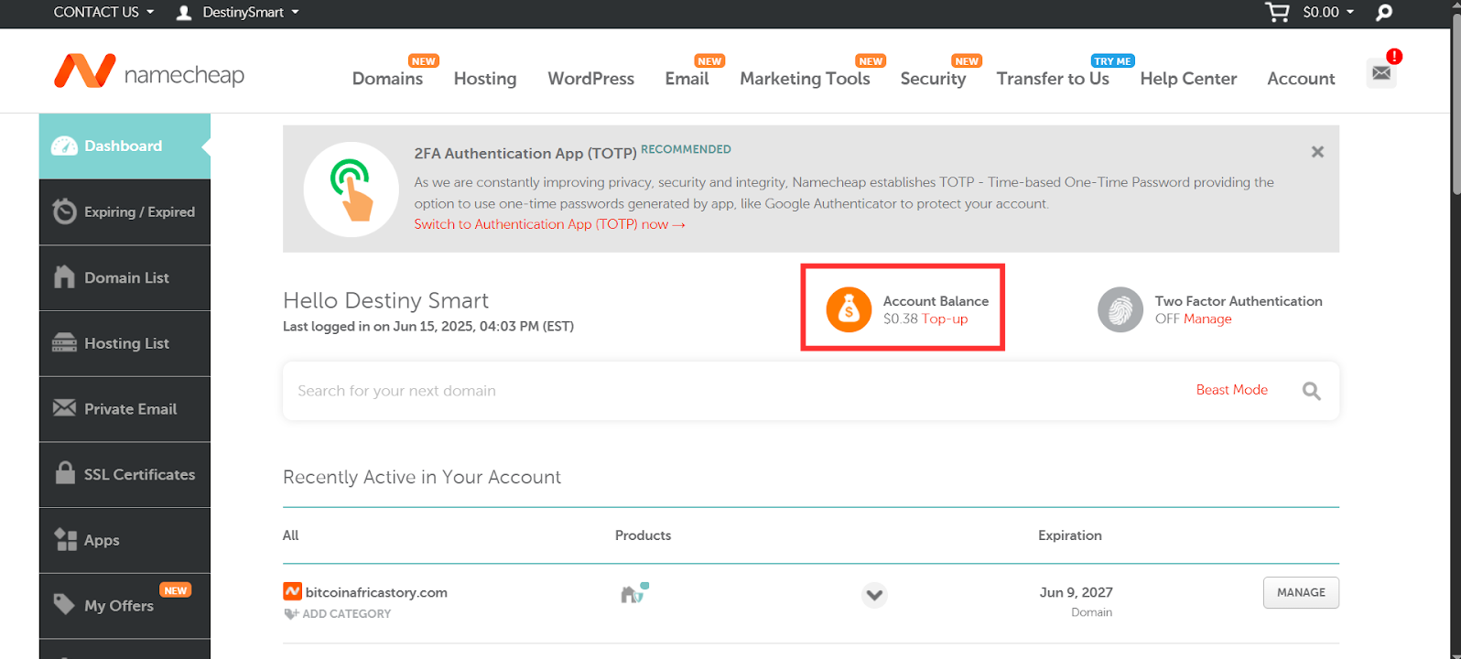1461x659 pixels.
Task: Open the Email menu
Action: click(687, 79)
